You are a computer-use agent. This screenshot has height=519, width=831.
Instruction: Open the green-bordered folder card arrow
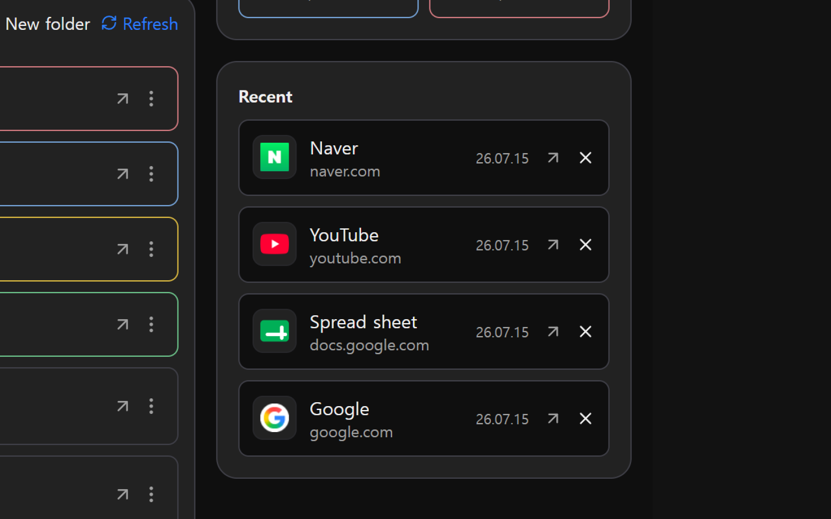(x=122, y=325)
